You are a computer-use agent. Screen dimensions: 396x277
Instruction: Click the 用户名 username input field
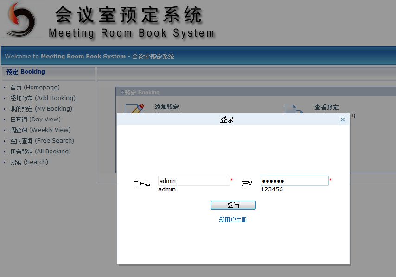tap(193, 180)
